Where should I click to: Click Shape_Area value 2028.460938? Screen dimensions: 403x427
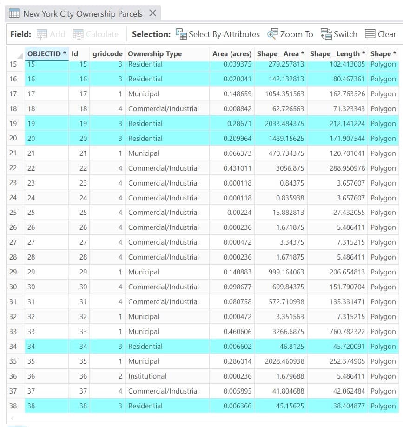tap(281, 361)
